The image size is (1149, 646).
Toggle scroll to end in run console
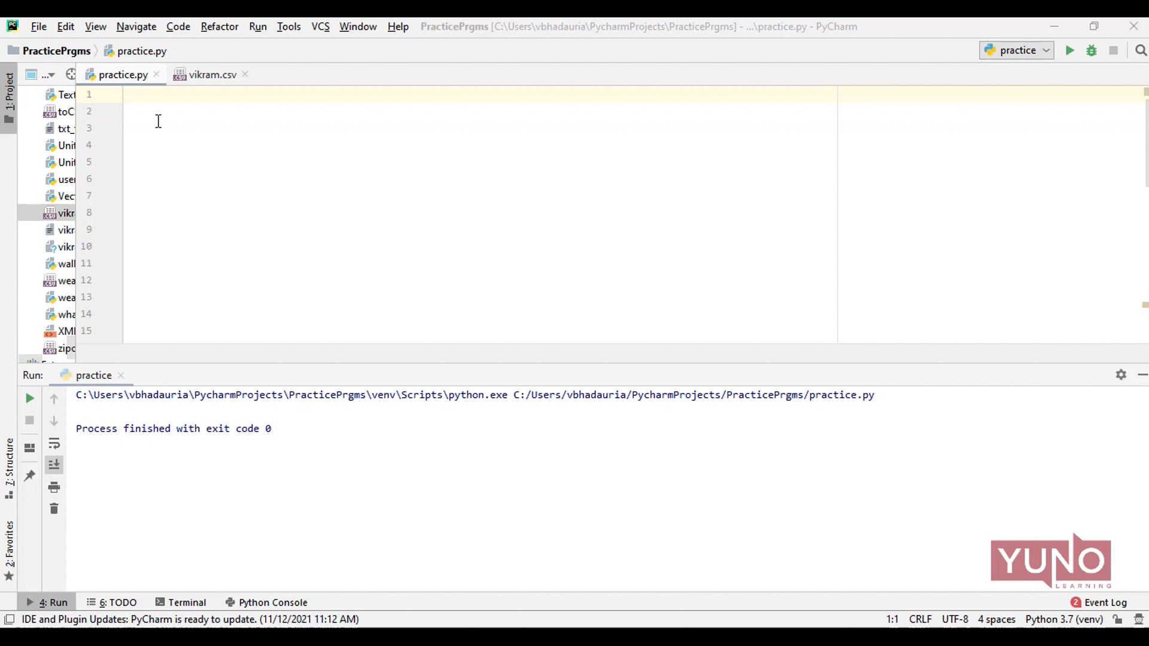pos(54,465)
